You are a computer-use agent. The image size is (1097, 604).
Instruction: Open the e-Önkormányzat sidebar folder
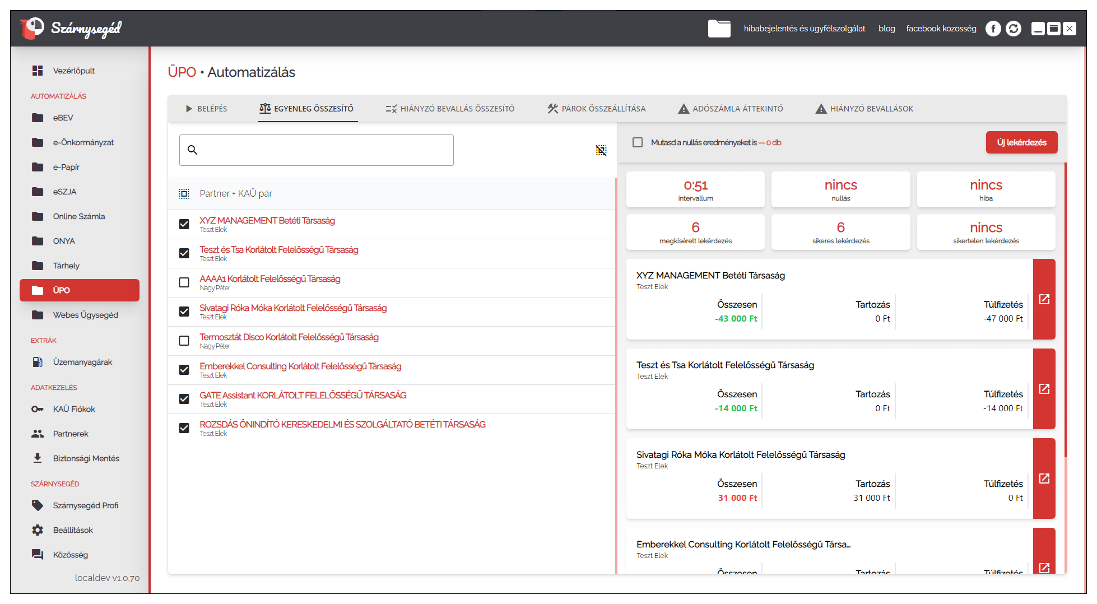[x=83, y=142]
